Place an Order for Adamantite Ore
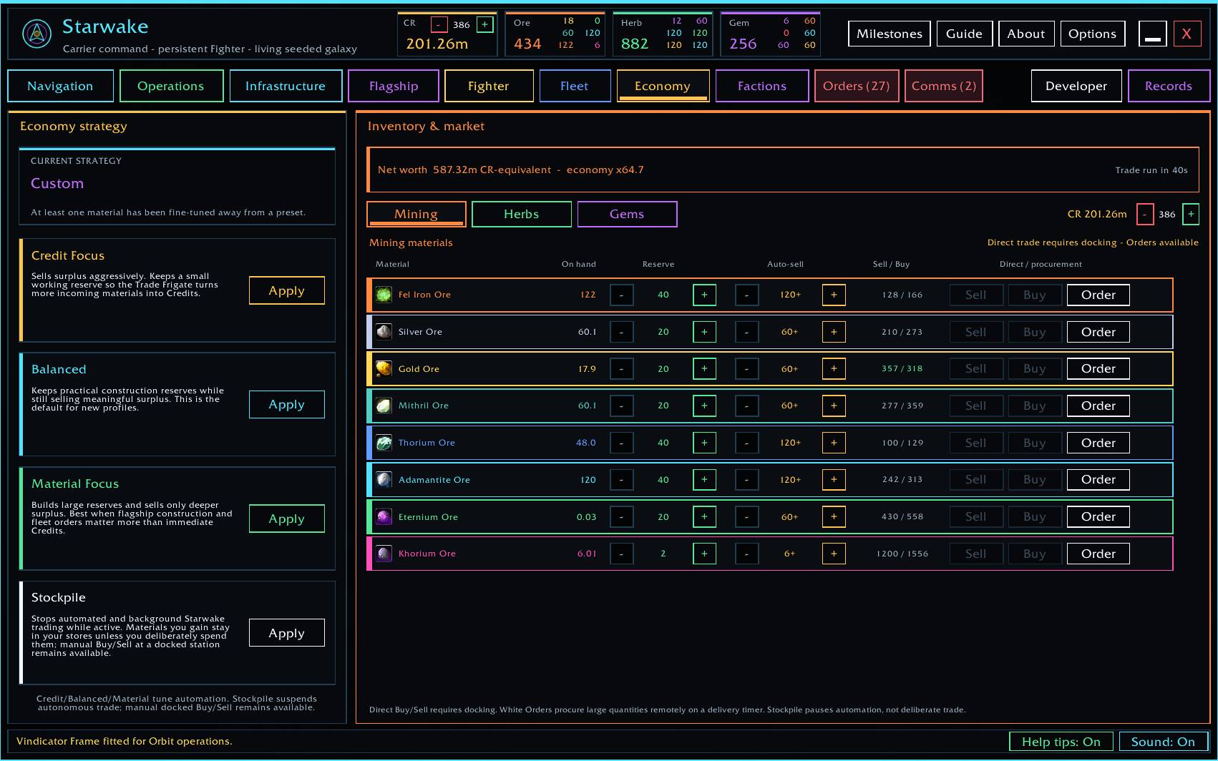This screenshot has height=761, width=1218. click(x=1098, y=480)
